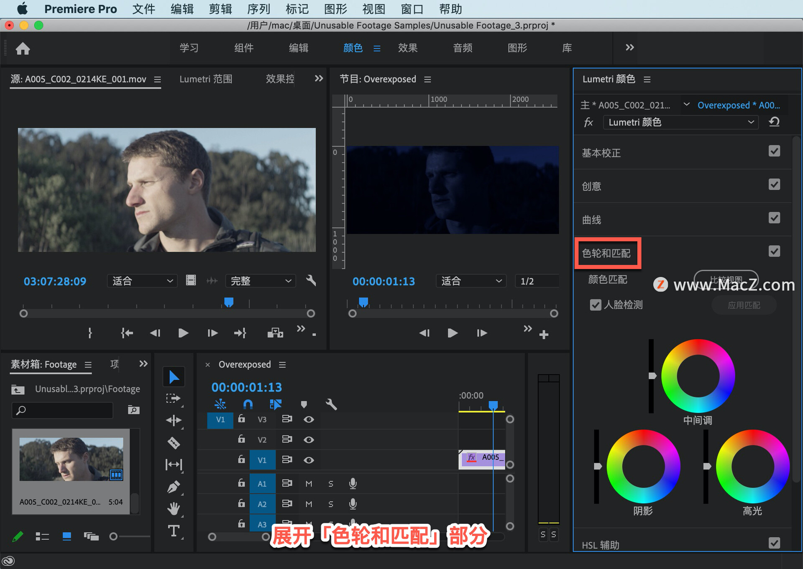Viewport: 803px width, 569px height.
Task: Open the source monitor wrench settings
Action: coord(311,280)
